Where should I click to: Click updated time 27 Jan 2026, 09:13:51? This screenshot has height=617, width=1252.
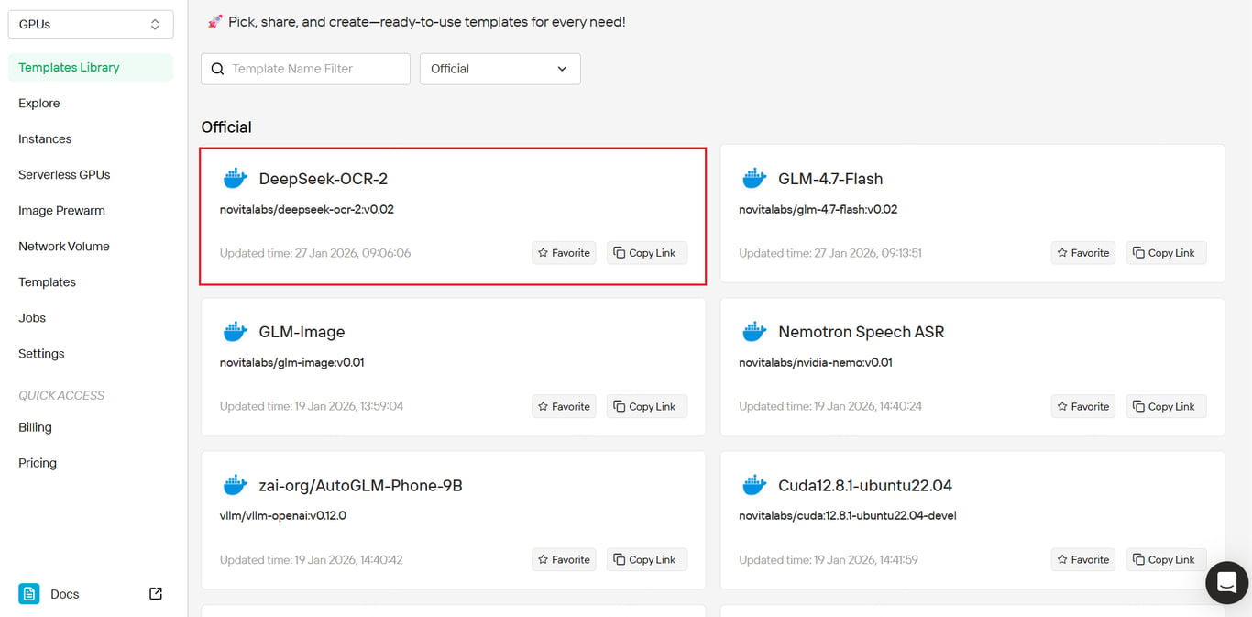[830, 253]
